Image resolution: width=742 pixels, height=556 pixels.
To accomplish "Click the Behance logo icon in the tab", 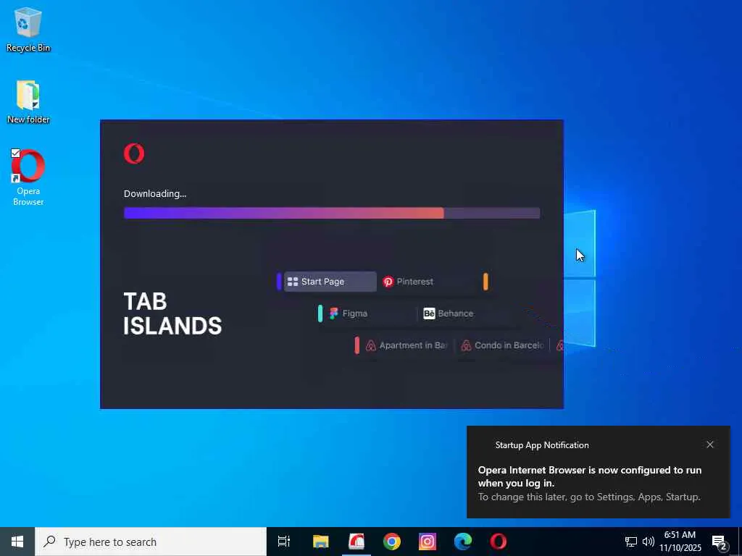I will coord(429,313).
